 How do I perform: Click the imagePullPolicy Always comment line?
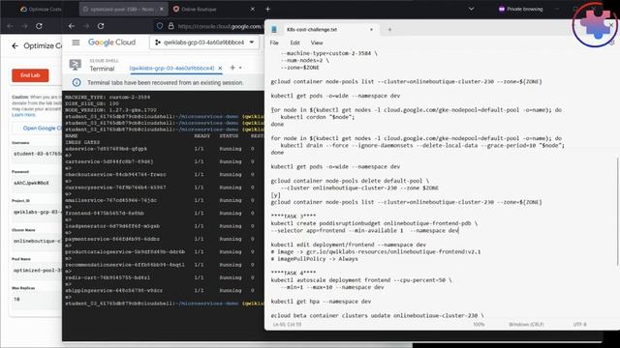click(x=314, y=259)
